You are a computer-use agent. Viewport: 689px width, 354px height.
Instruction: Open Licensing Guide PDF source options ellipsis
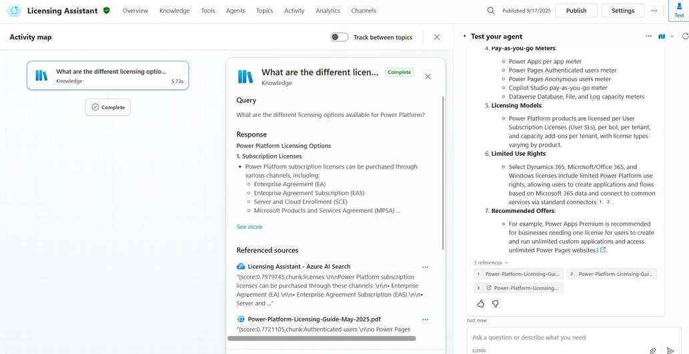[425, 319]
